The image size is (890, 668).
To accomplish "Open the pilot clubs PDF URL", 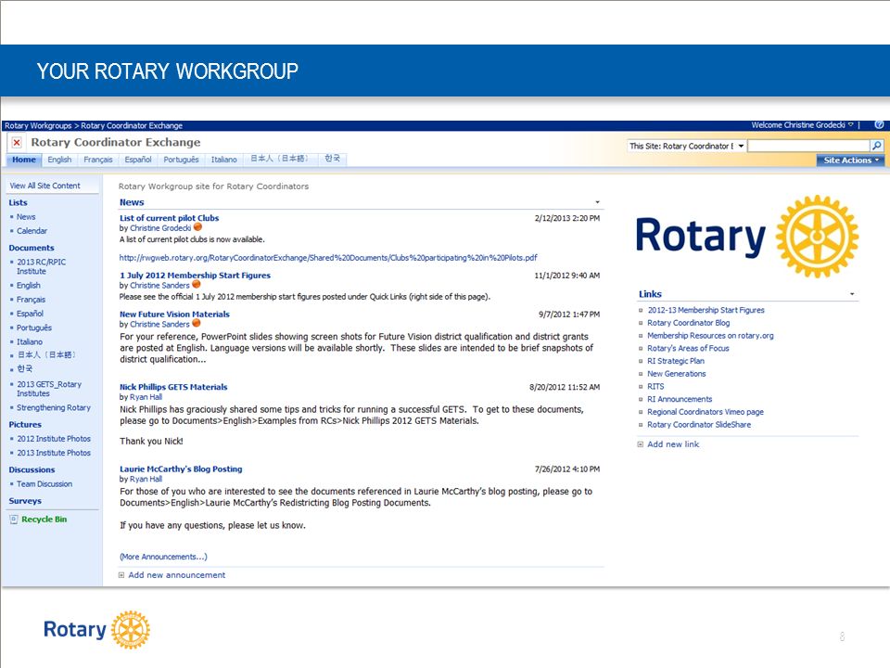I will point(328,257).
